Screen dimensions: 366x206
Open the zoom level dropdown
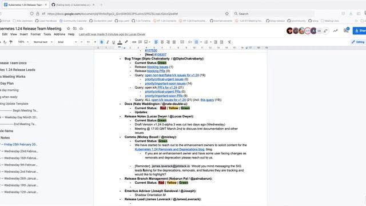tap(23, 42)
